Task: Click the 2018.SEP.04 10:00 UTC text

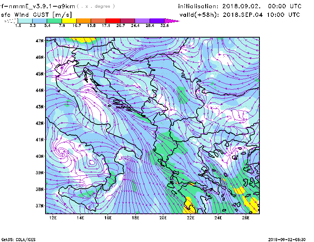Action: click(261, 15)
